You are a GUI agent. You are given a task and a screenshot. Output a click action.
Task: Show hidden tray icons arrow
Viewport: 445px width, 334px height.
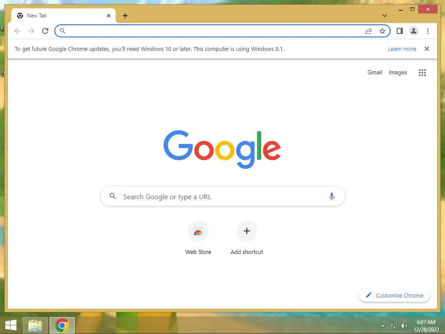click(x=383, y=326)
